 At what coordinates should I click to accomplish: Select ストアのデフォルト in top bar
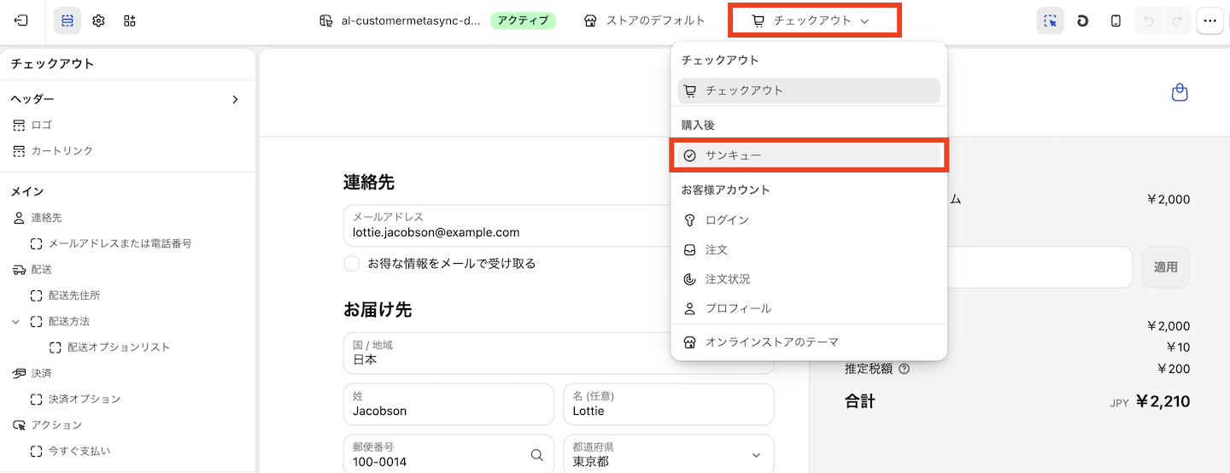pyautogui.click(x=645, y=20)
